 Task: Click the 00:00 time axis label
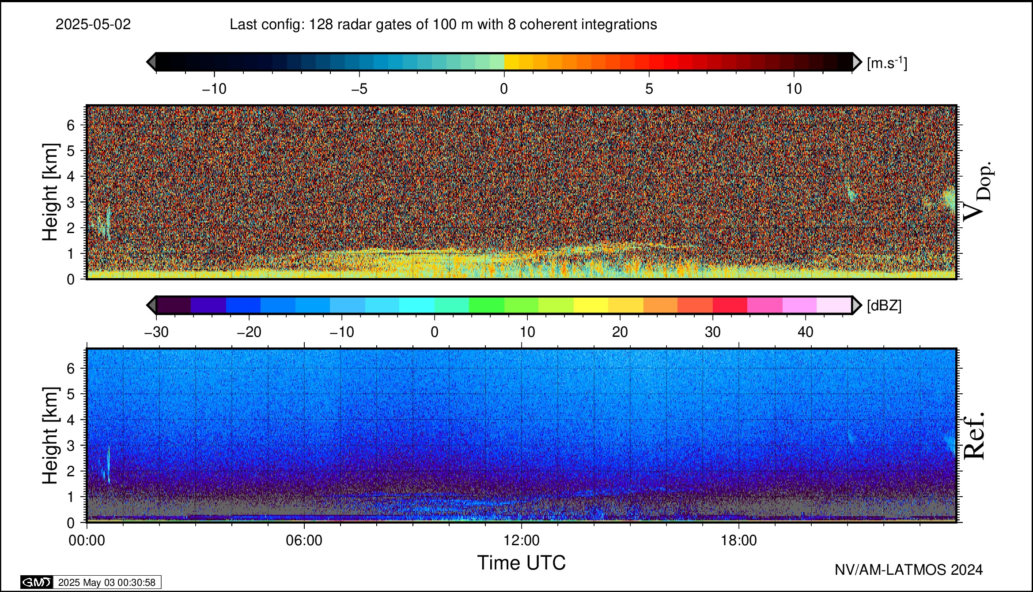[x=87, y=540]
